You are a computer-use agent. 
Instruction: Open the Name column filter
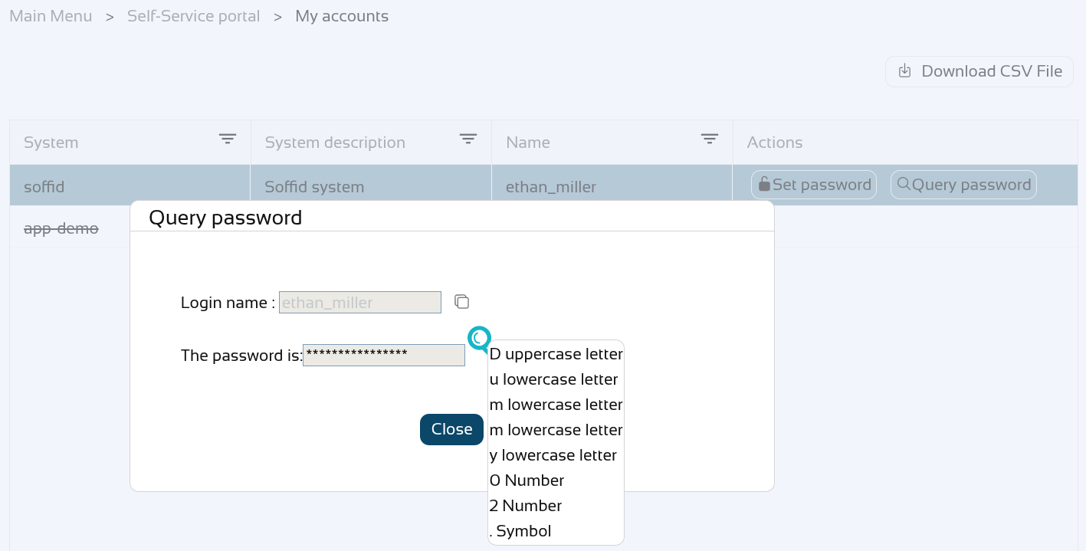pos(710,139)
